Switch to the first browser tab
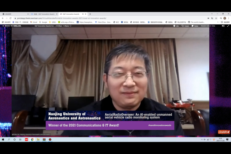Screen dimensions: 231x154 pyautogui.click(x=15, y=14)
